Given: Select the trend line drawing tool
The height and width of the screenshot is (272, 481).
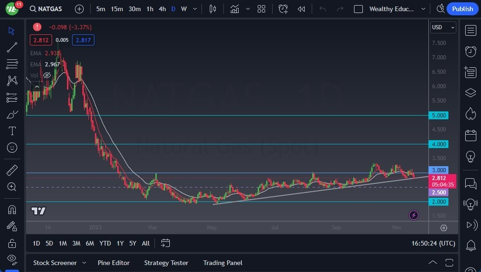Looking at the screenshot, I should click(12, 47).
